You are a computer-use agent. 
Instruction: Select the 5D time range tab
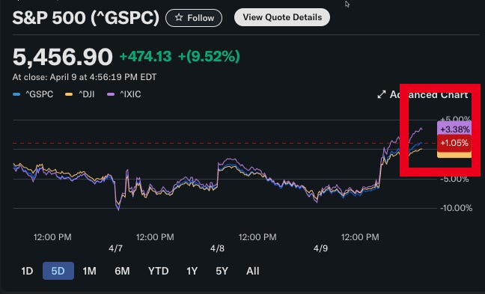(x=58, y=271)
